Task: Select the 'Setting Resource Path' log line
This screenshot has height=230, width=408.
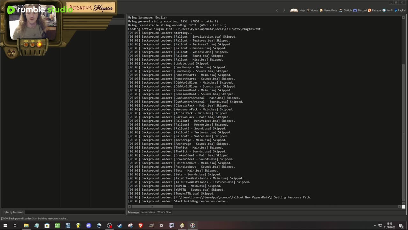Action: click(x=220, y=198)
